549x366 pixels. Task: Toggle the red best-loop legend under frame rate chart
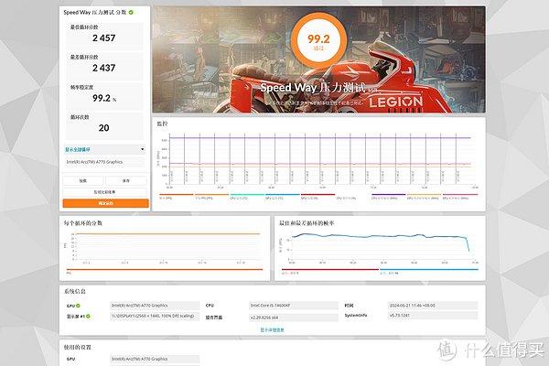pyautogui.click(x=329, y=271)
